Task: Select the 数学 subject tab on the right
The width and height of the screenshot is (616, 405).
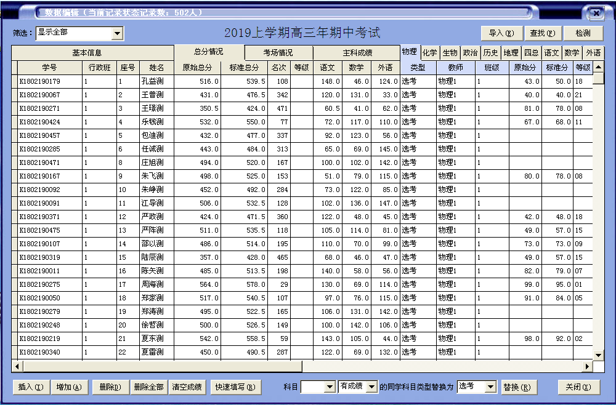Action: pos(572,53)
